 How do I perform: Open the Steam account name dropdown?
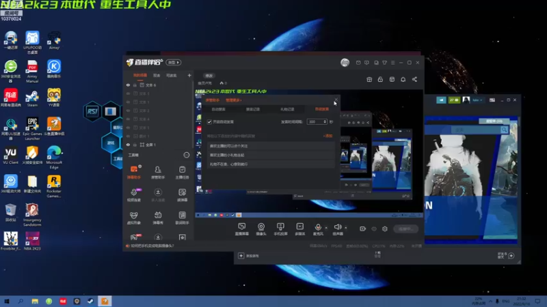point(477,100)
